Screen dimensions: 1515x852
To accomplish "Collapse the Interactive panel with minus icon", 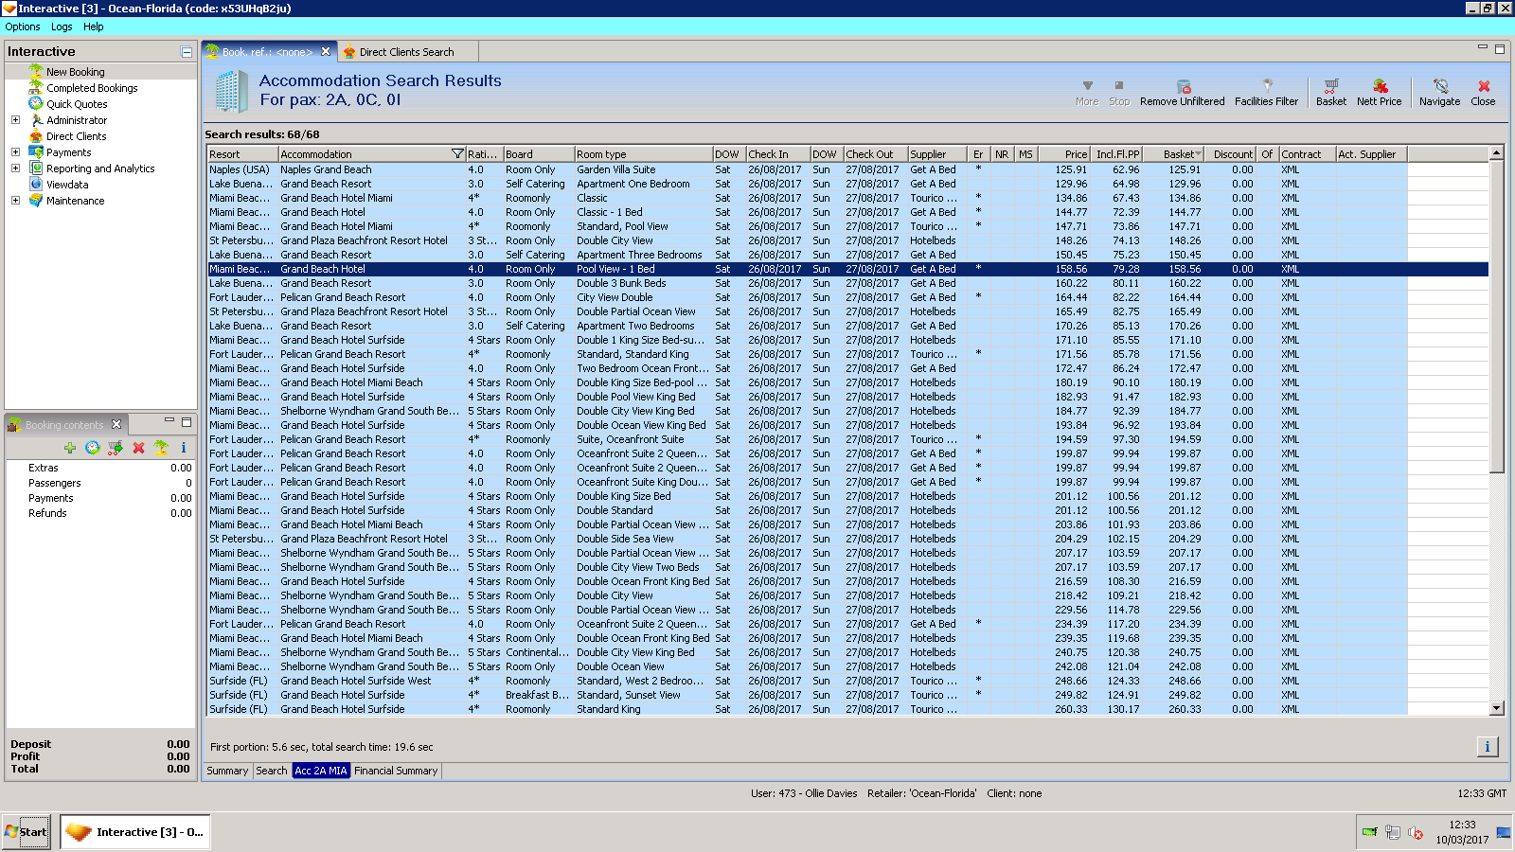I will click(187, 52).
